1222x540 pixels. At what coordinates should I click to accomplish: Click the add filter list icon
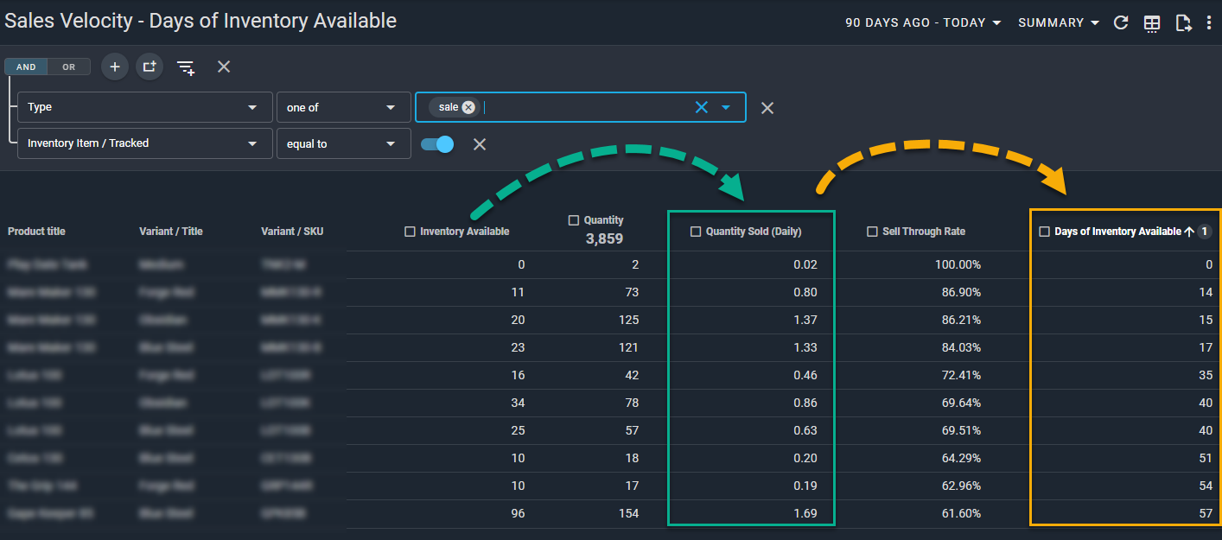point(186,67)
